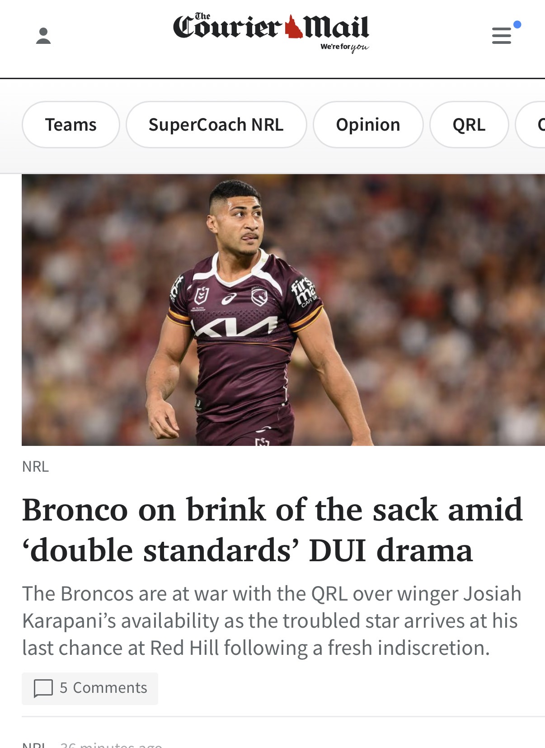Image resolution: width=545 pixels, height=748 pixels.
Task: Open the hamburger navigation menu
Action: [x=502, y=36]
